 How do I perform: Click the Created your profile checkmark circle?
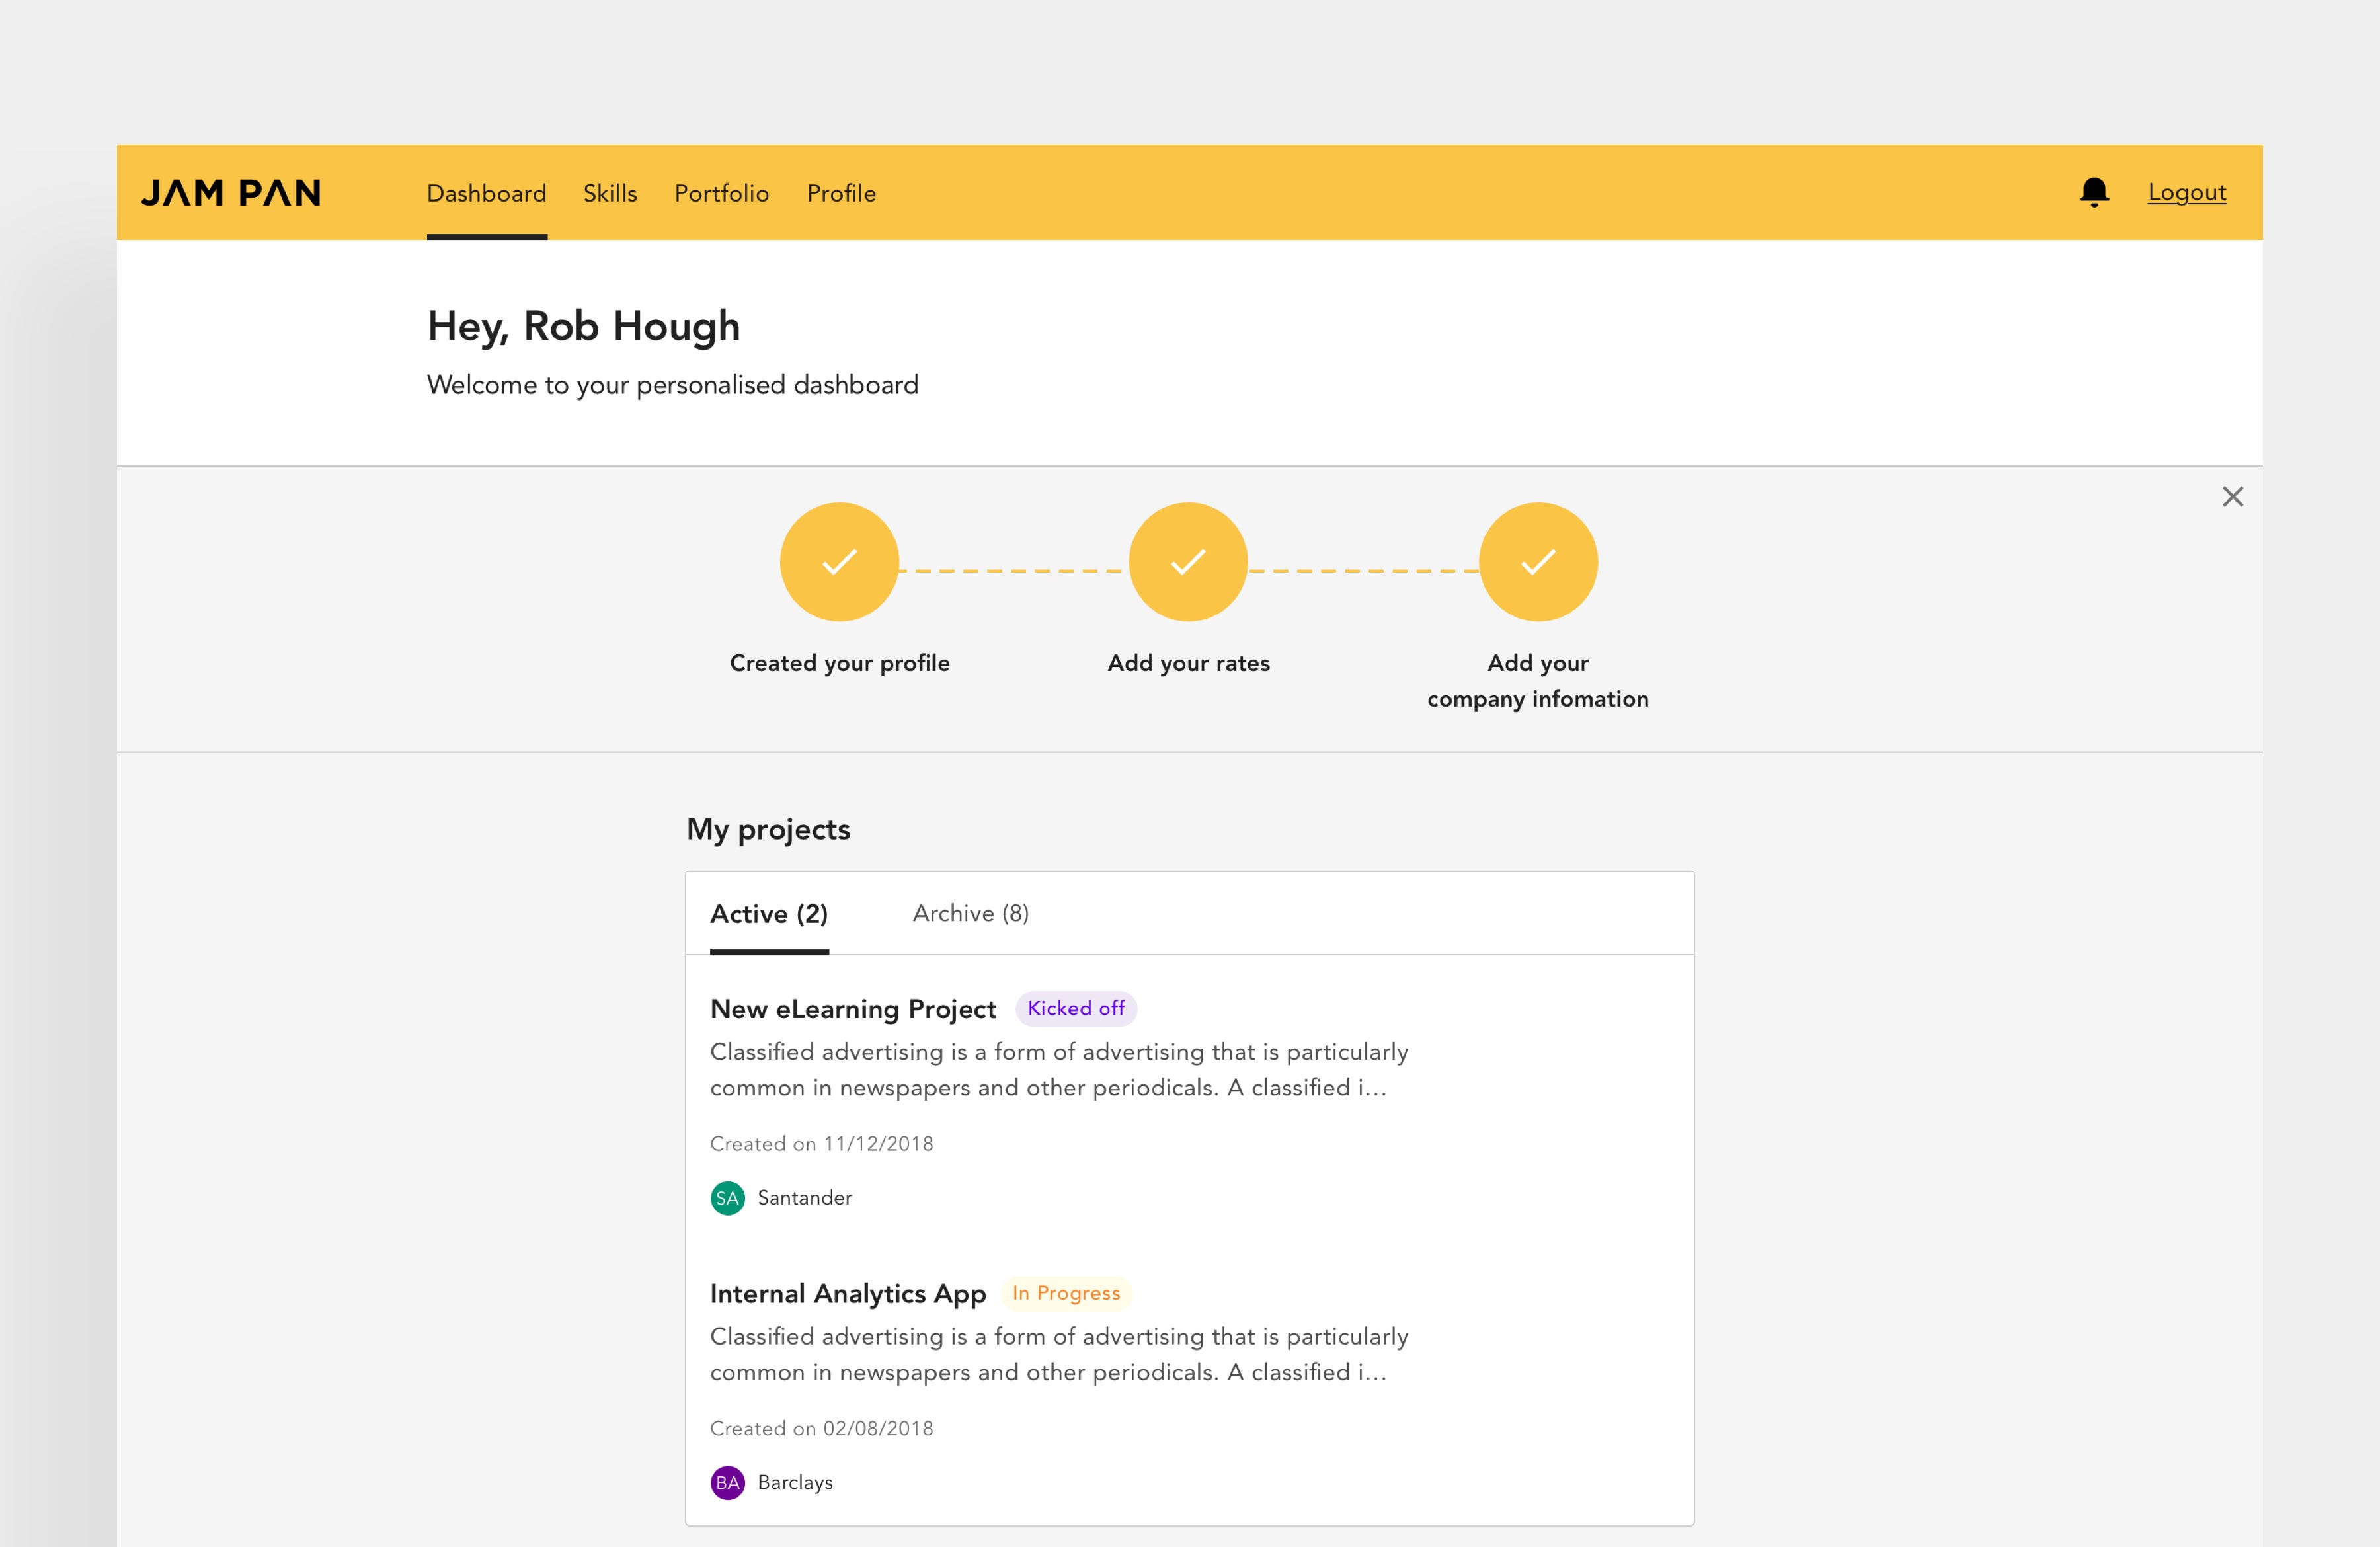tap(839, 562)
